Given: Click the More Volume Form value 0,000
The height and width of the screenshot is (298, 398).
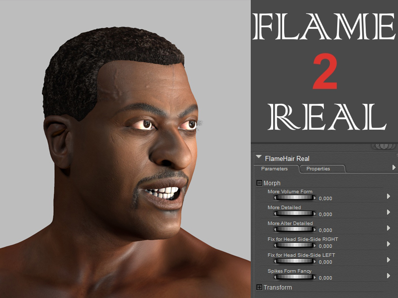Looking at the screenshot, I should [x=325, y=198].
